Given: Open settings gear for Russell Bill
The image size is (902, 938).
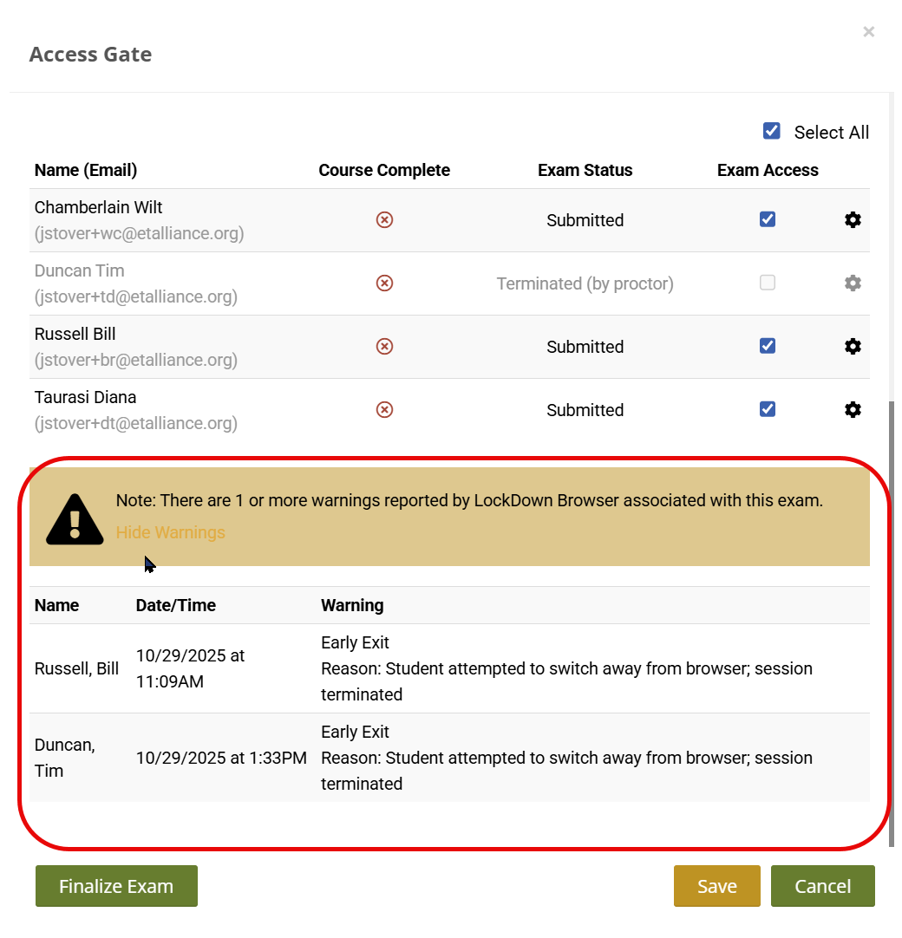Looking at the screenshot, I should click(x=853, y=347).
